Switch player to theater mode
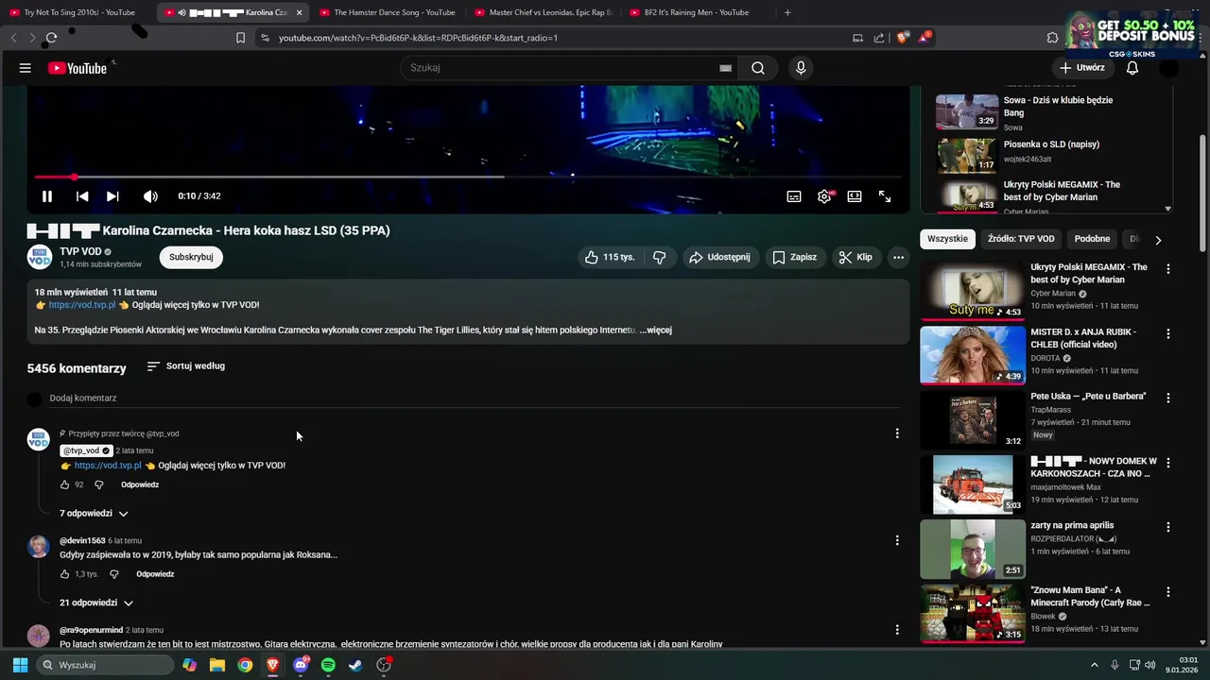This screenshot has height=680, width=1210. pos(855,196)
